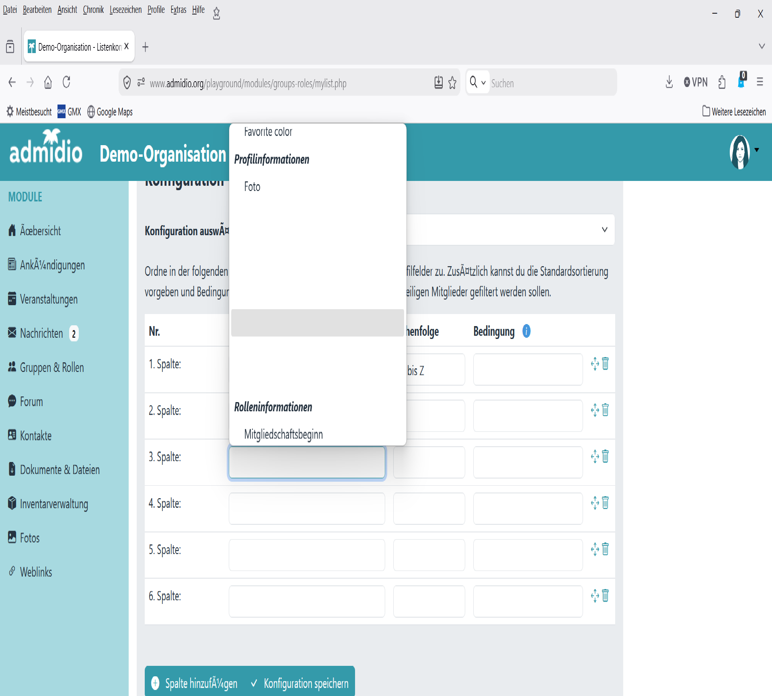Click the browser downloads icon

(669, 82)
